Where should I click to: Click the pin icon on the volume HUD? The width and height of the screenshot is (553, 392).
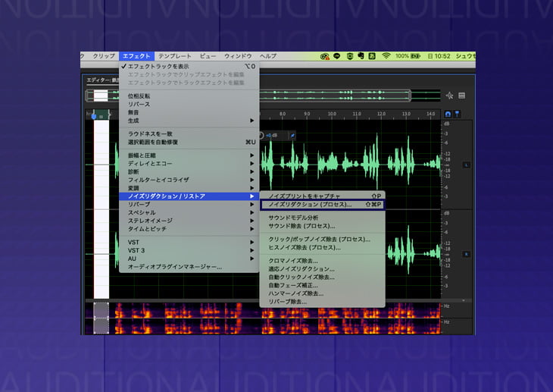293,136
